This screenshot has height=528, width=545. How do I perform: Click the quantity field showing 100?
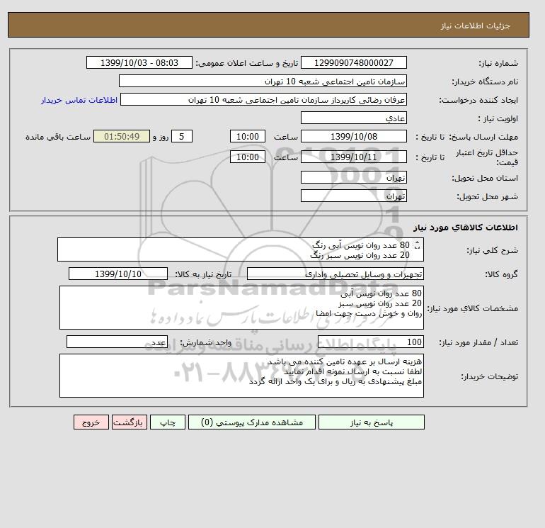coord(370,342)
